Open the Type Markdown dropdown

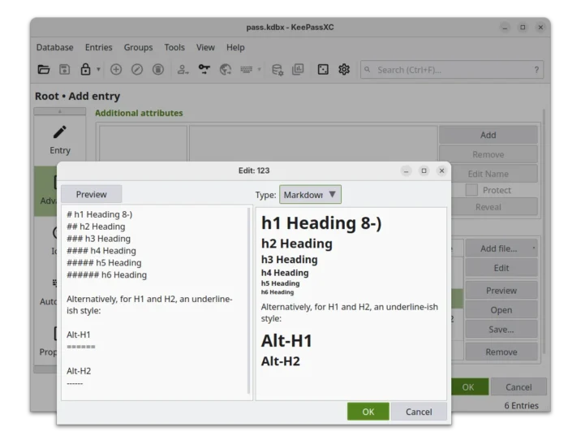[310, 195]
